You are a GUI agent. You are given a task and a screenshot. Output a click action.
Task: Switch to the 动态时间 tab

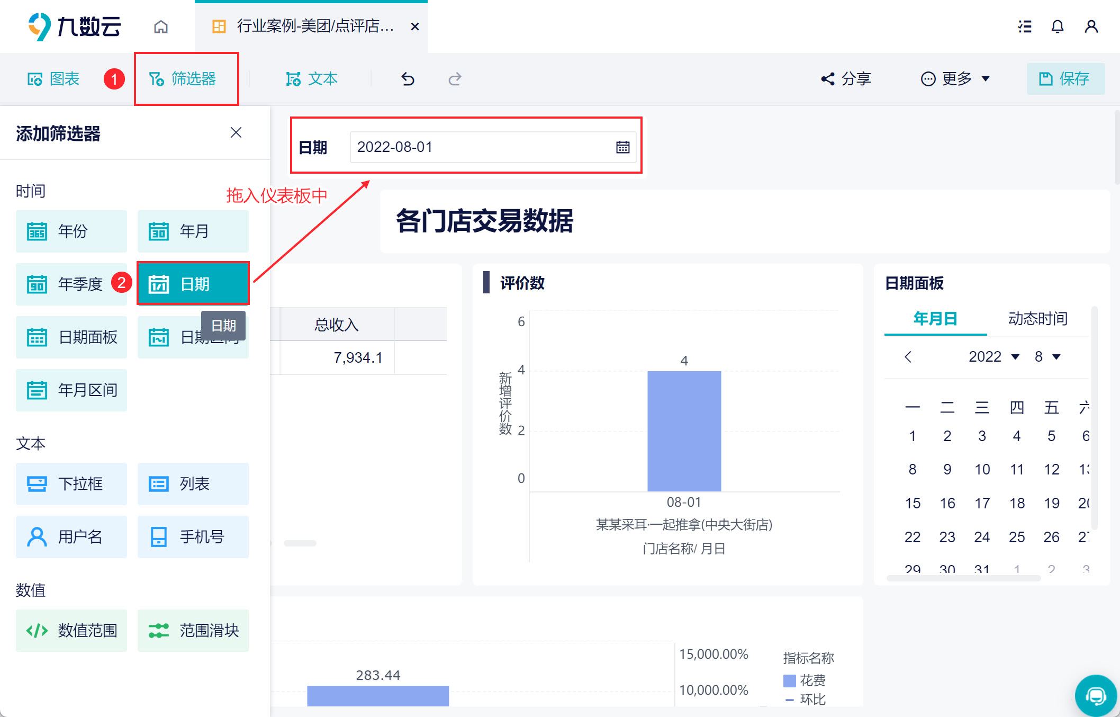point(1037,319)
